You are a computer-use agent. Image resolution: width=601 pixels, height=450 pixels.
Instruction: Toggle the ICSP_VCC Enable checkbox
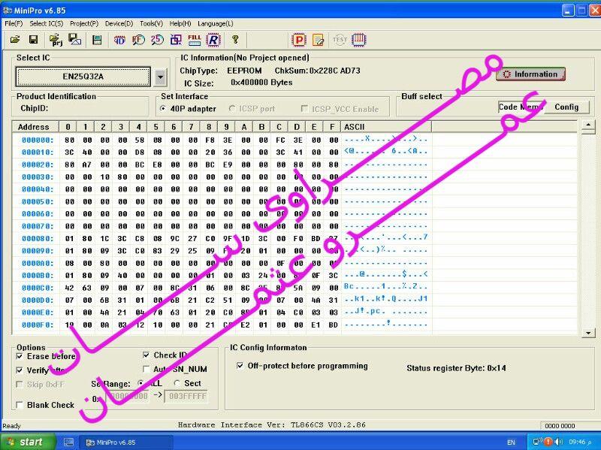click(x=305, y=109)
